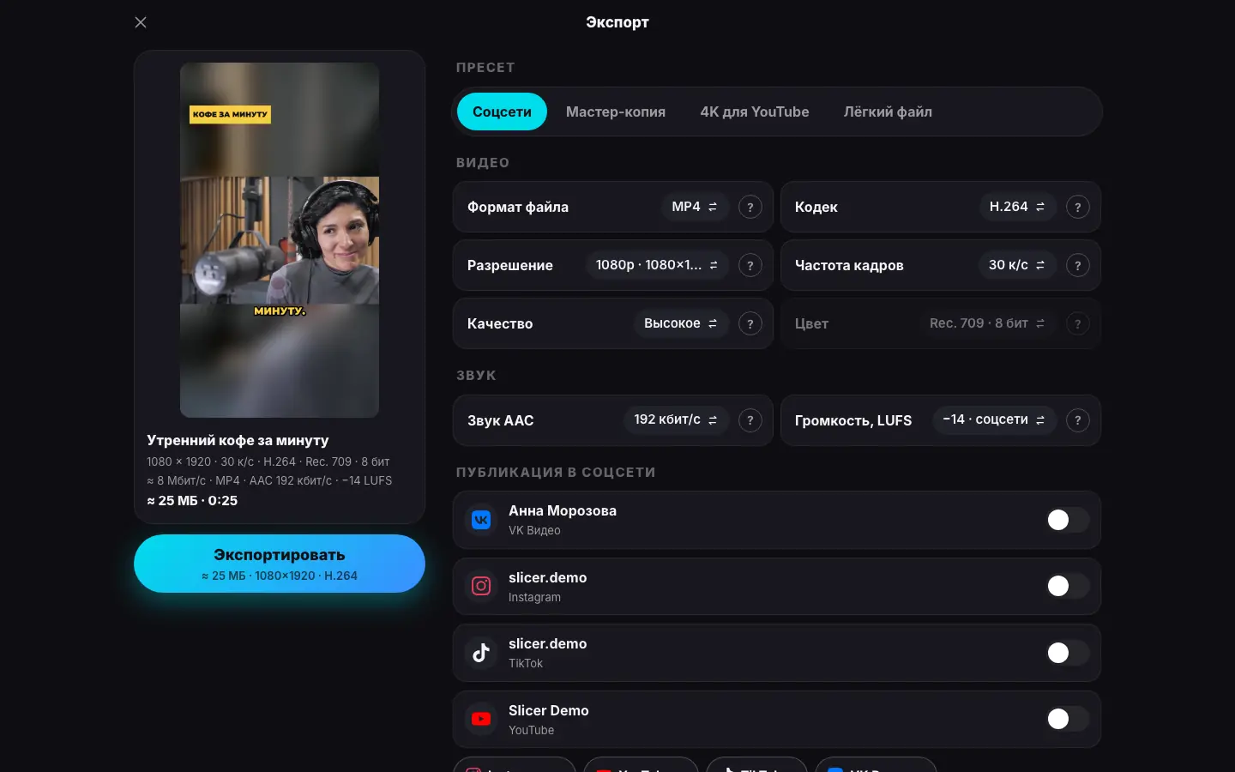Click the Instagram logo icon
The width and height of the screenshot is (1235, 772).
coord(481,586)
